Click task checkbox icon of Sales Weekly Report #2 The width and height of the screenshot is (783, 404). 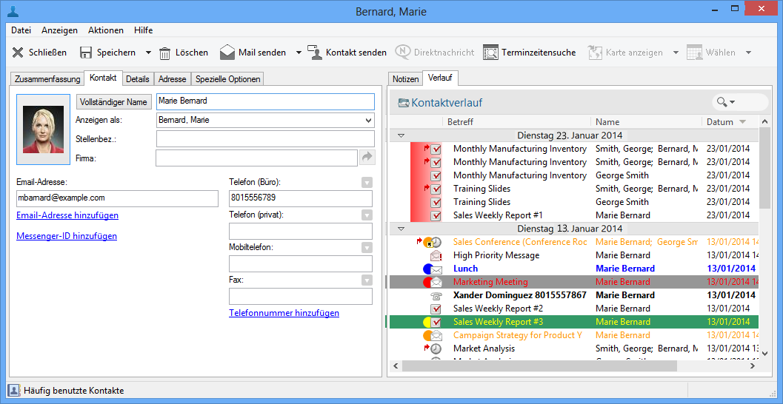(x=436, y=309)
